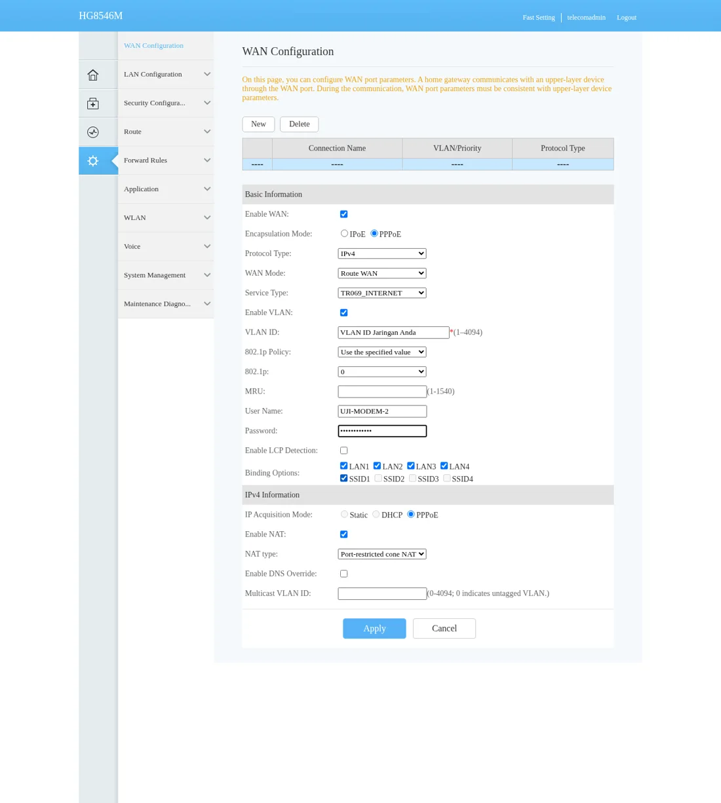The height and width of the screenshot is (803, 721).
Task: Click the VLAN/Priority column header
Action: click(457, 149)
